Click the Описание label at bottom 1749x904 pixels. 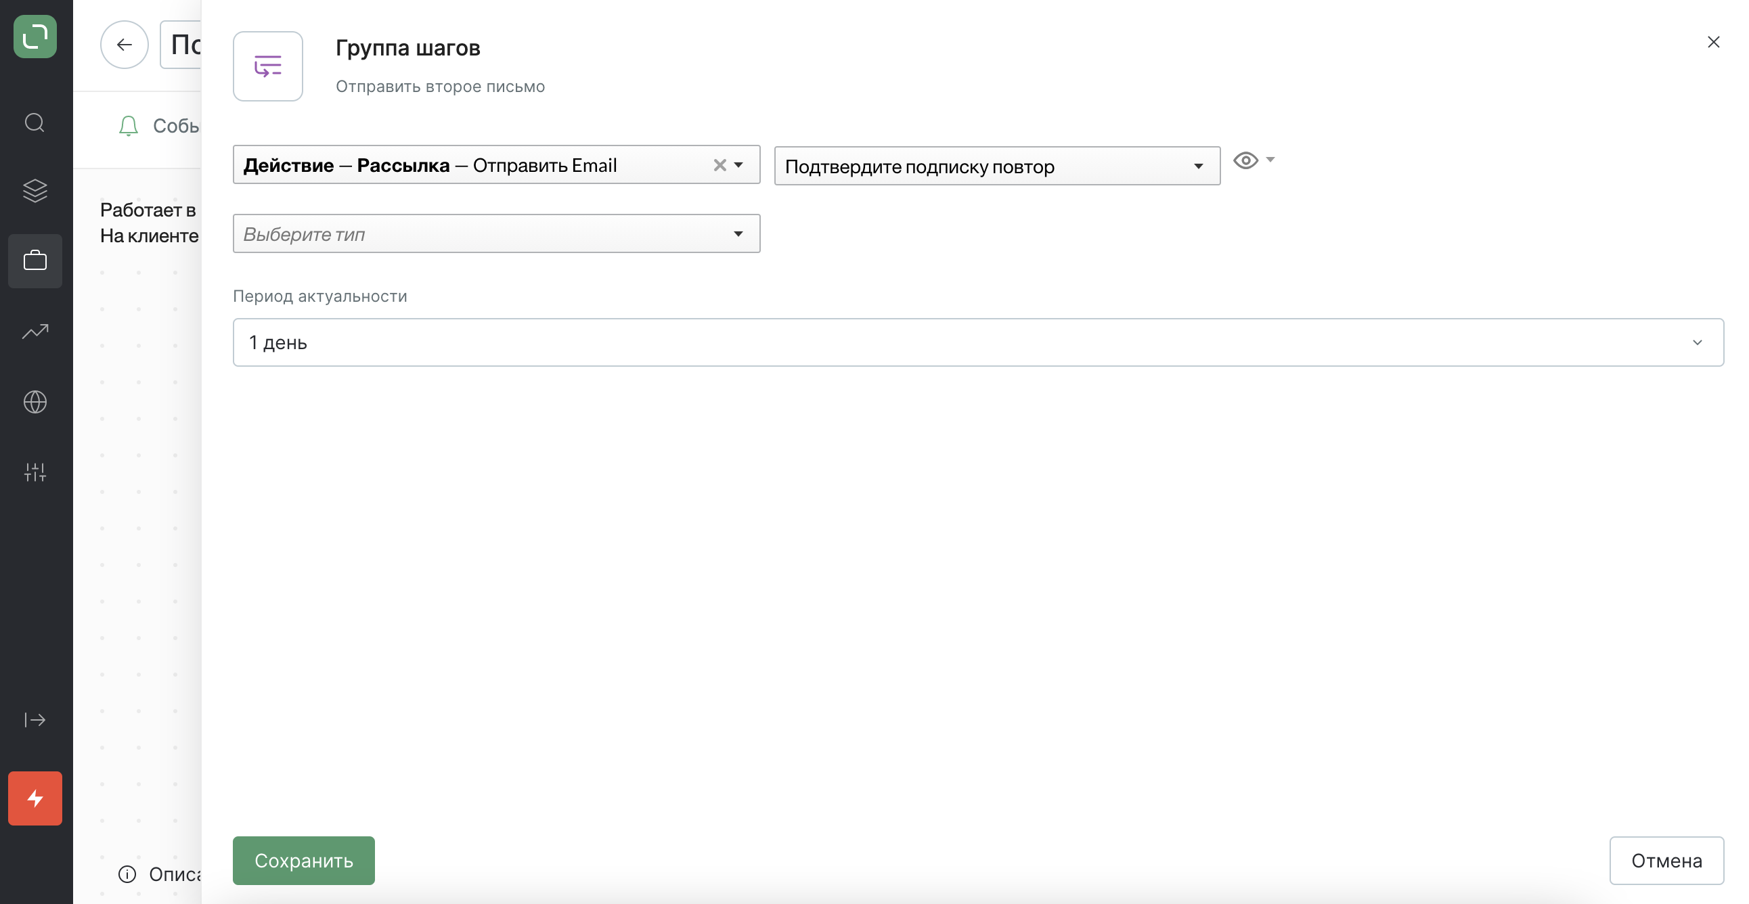tap(175, 874)
